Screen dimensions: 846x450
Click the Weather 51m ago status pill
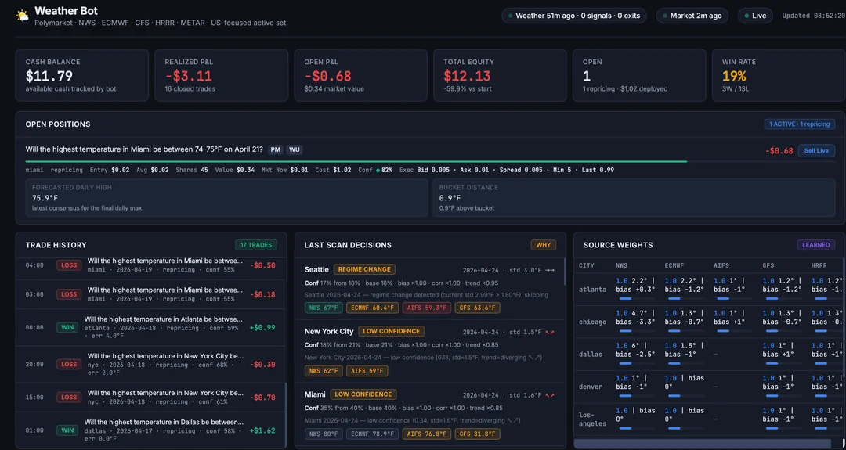[x=574, y=16]
